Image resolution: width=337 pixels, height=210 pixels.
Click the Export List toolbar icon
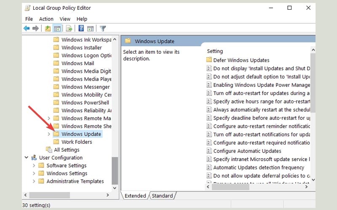pos(69,28)
